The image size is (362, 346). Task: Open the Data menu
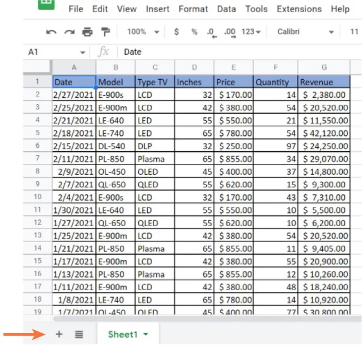point(226,9)
